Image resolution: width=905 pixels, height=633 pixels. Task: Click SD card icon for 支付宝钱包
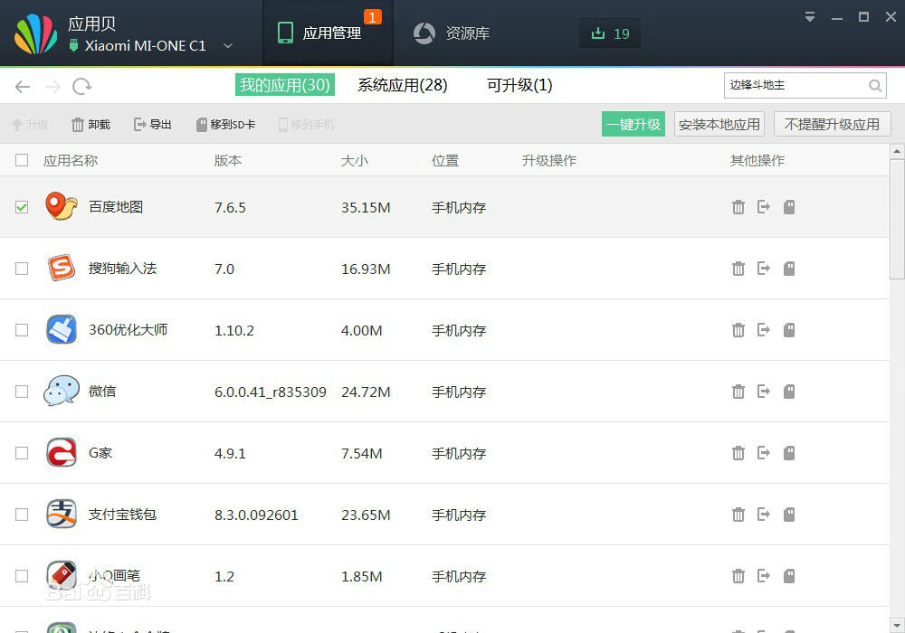coord(789,515)
